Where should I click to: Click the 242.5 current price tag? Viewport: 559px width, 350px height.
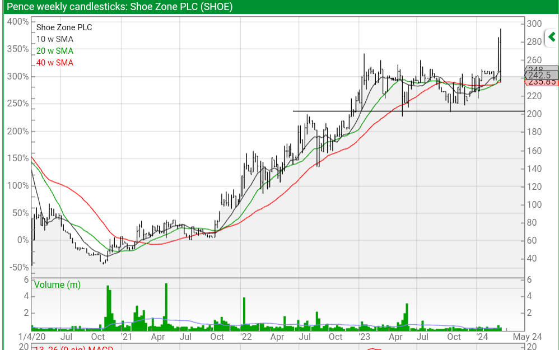[x=541, y=75]
